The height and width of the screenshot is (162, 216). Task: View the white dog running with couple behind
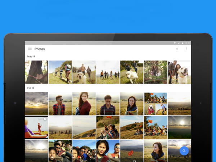coord(131,72)
